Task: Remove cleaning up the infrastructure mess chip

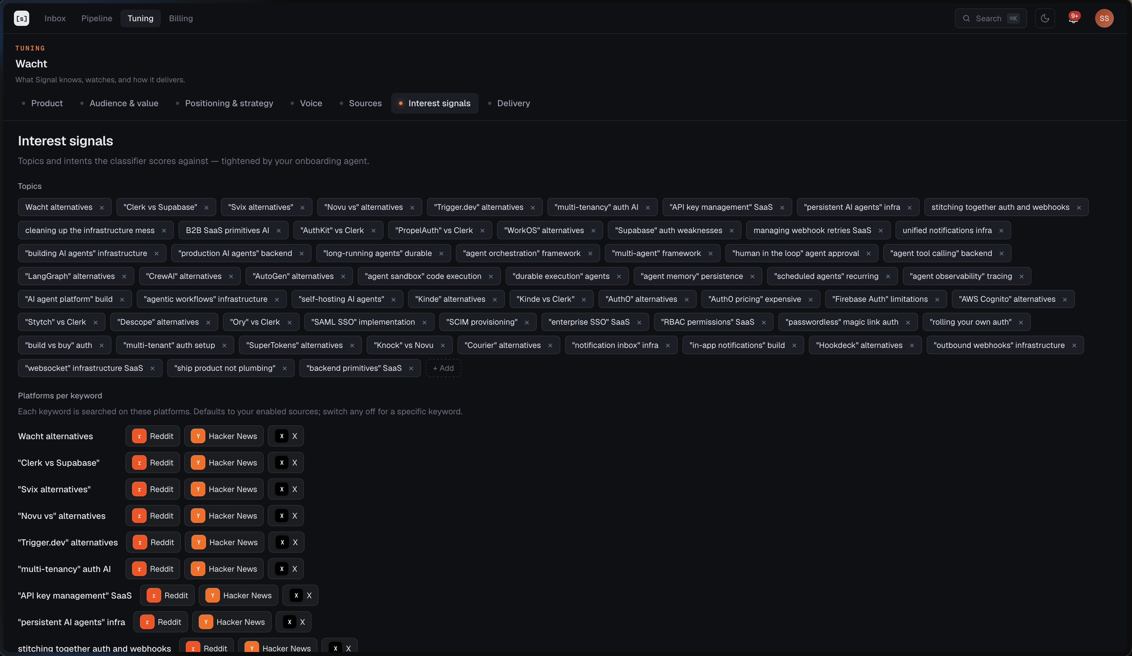Action: [x=164, y=231]
